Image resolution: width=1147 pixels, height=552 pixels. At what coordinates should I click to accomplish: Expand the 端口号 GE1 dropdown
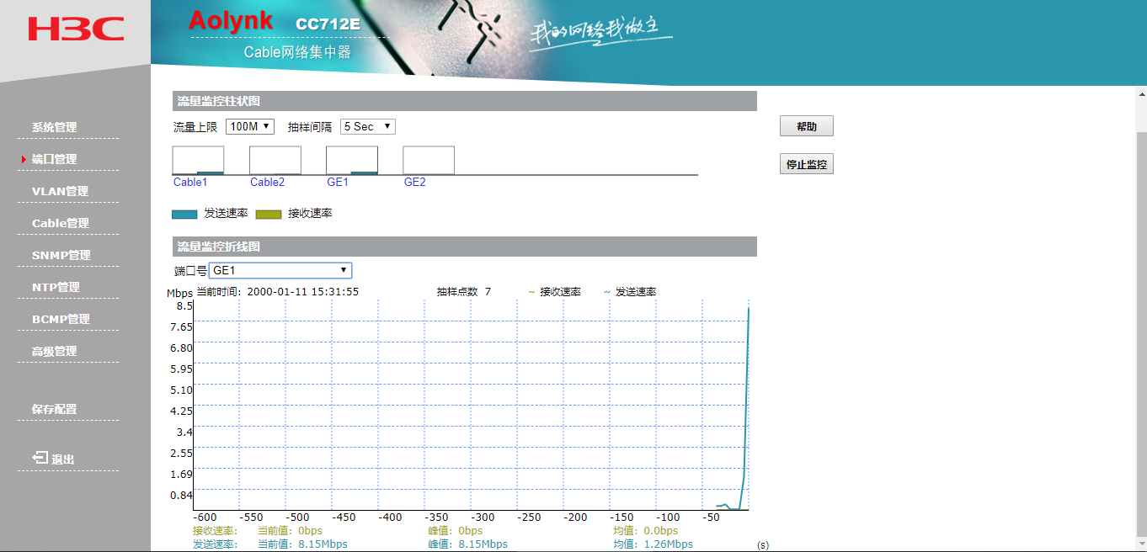coord(280,270)
